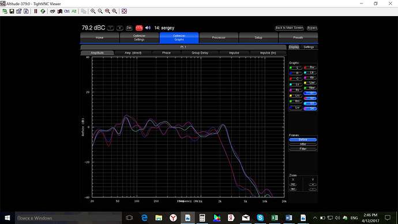Select the Before frame
The image size is (398, 224).
click(x=303, y=140)
